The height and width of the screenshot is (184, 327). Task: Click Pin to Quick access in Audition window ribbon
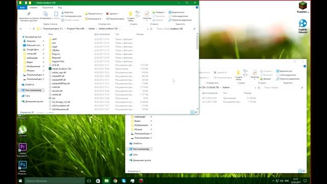29,16
